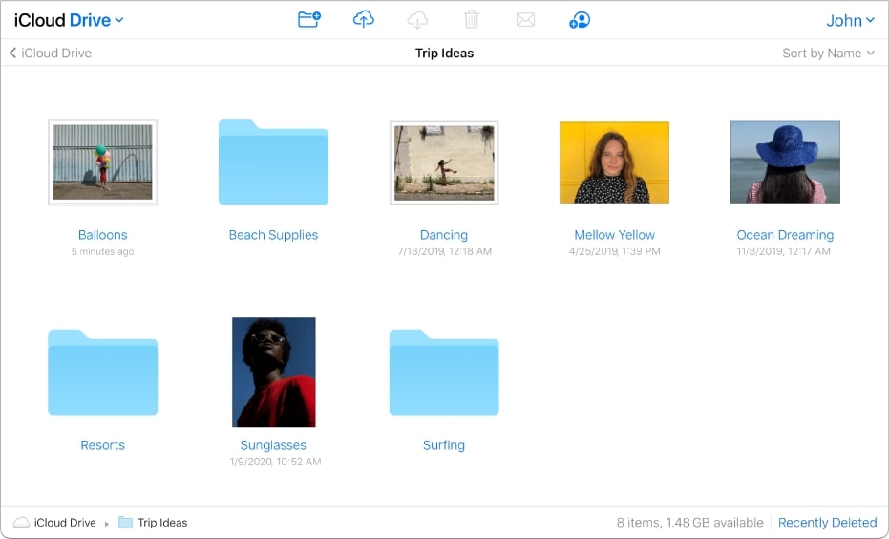Click the envelope Email icon
Screen dimensions: 889x539
click(525, 20)
